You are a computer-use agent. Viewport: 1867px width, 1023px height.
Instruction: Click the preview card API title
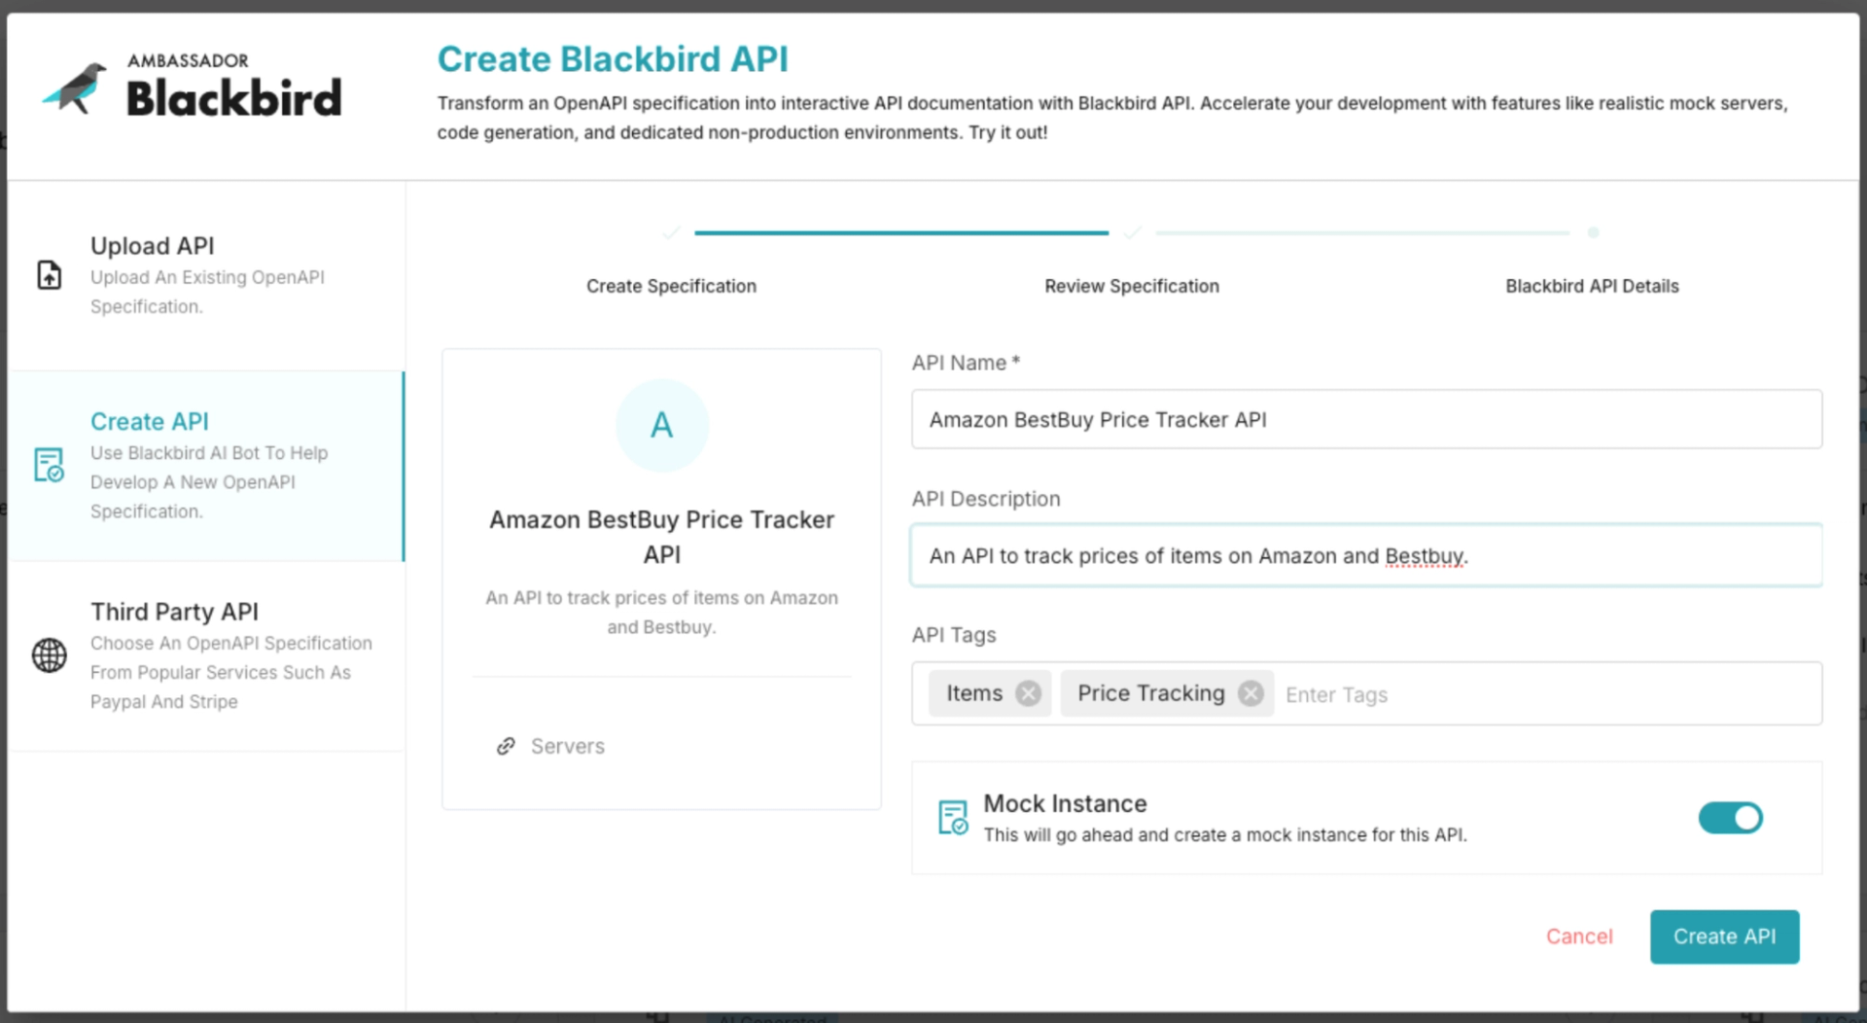click(x=662, y=537)
